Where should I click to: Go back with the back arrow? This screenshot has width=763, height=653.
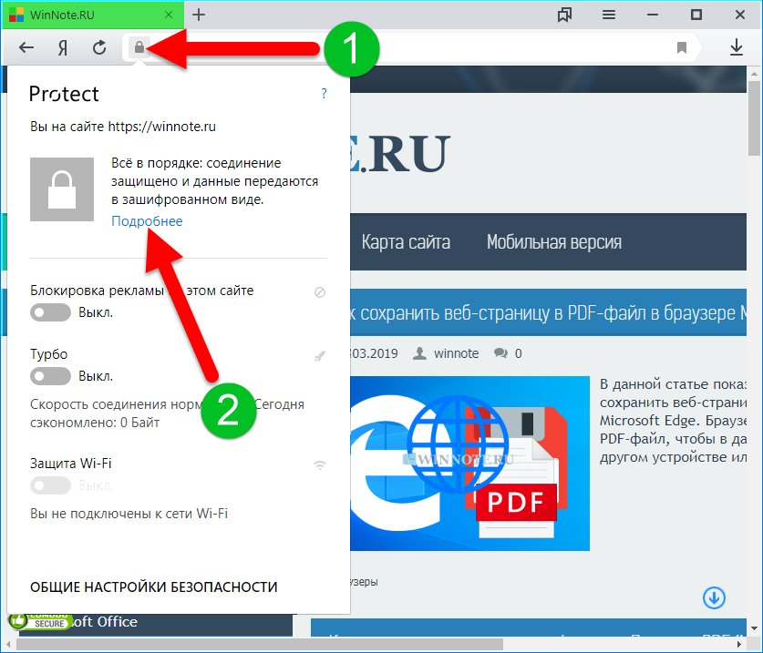(27, 48)
